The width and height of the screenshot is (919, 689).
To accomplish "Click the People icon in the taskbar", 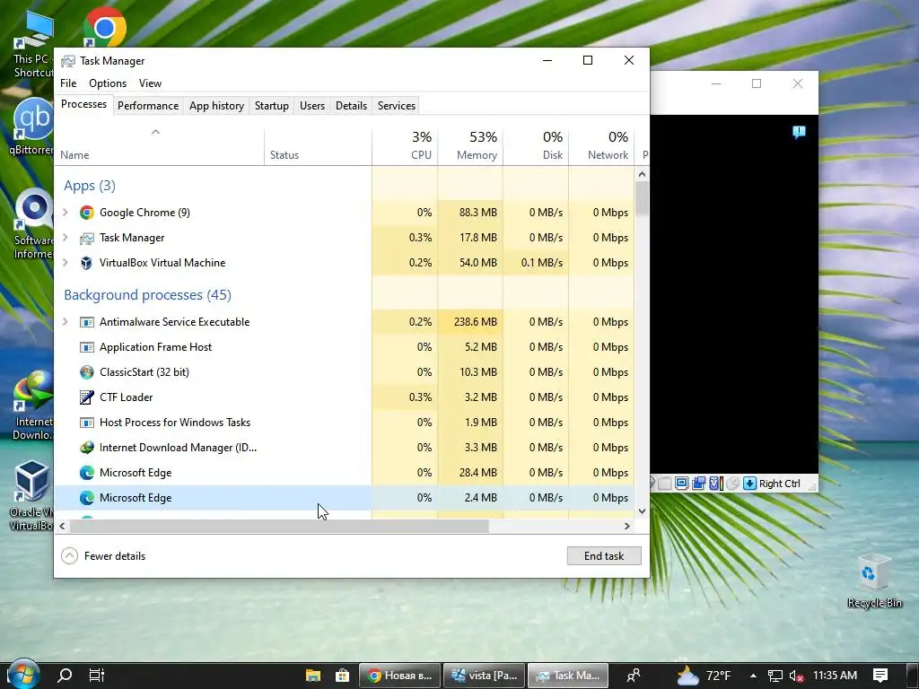I will coord(633,676).
